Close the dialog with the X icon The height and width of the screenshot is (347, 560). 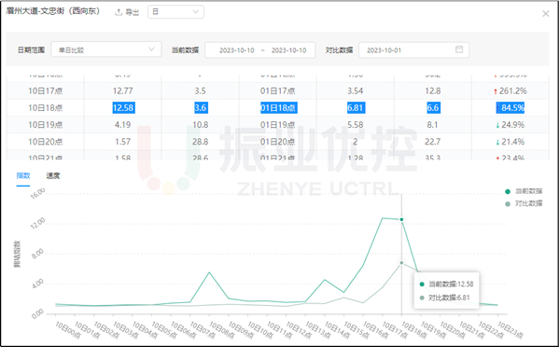(x=545, y=14)
